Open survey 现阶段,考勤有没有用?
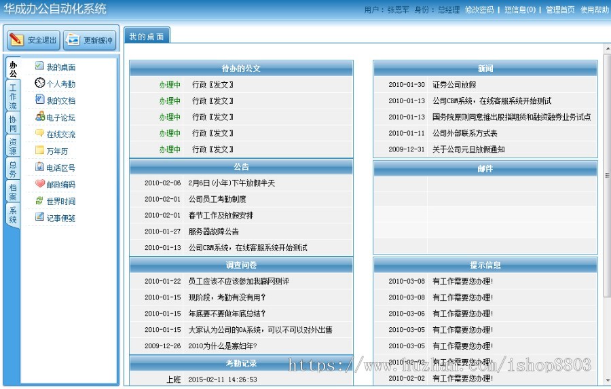Viewport: 611px width, 389px height. coord(227,297)
